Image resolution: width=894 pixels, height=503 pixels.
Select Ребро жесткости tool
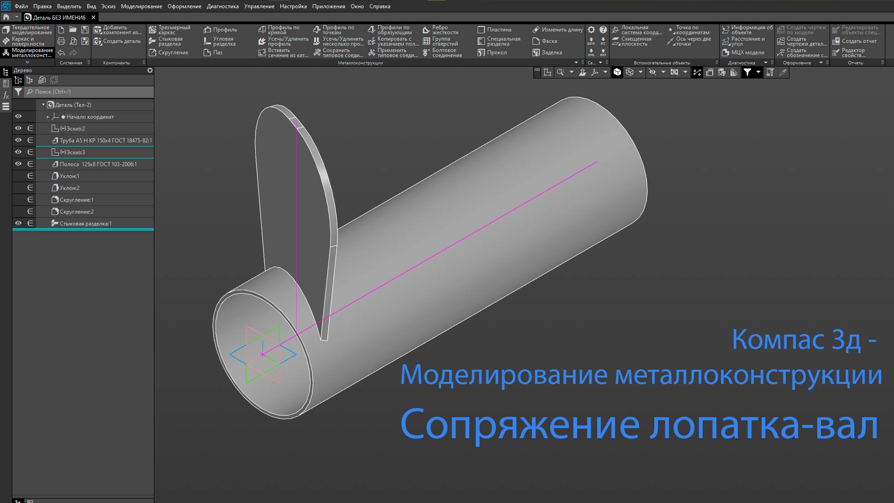[441, 30]
